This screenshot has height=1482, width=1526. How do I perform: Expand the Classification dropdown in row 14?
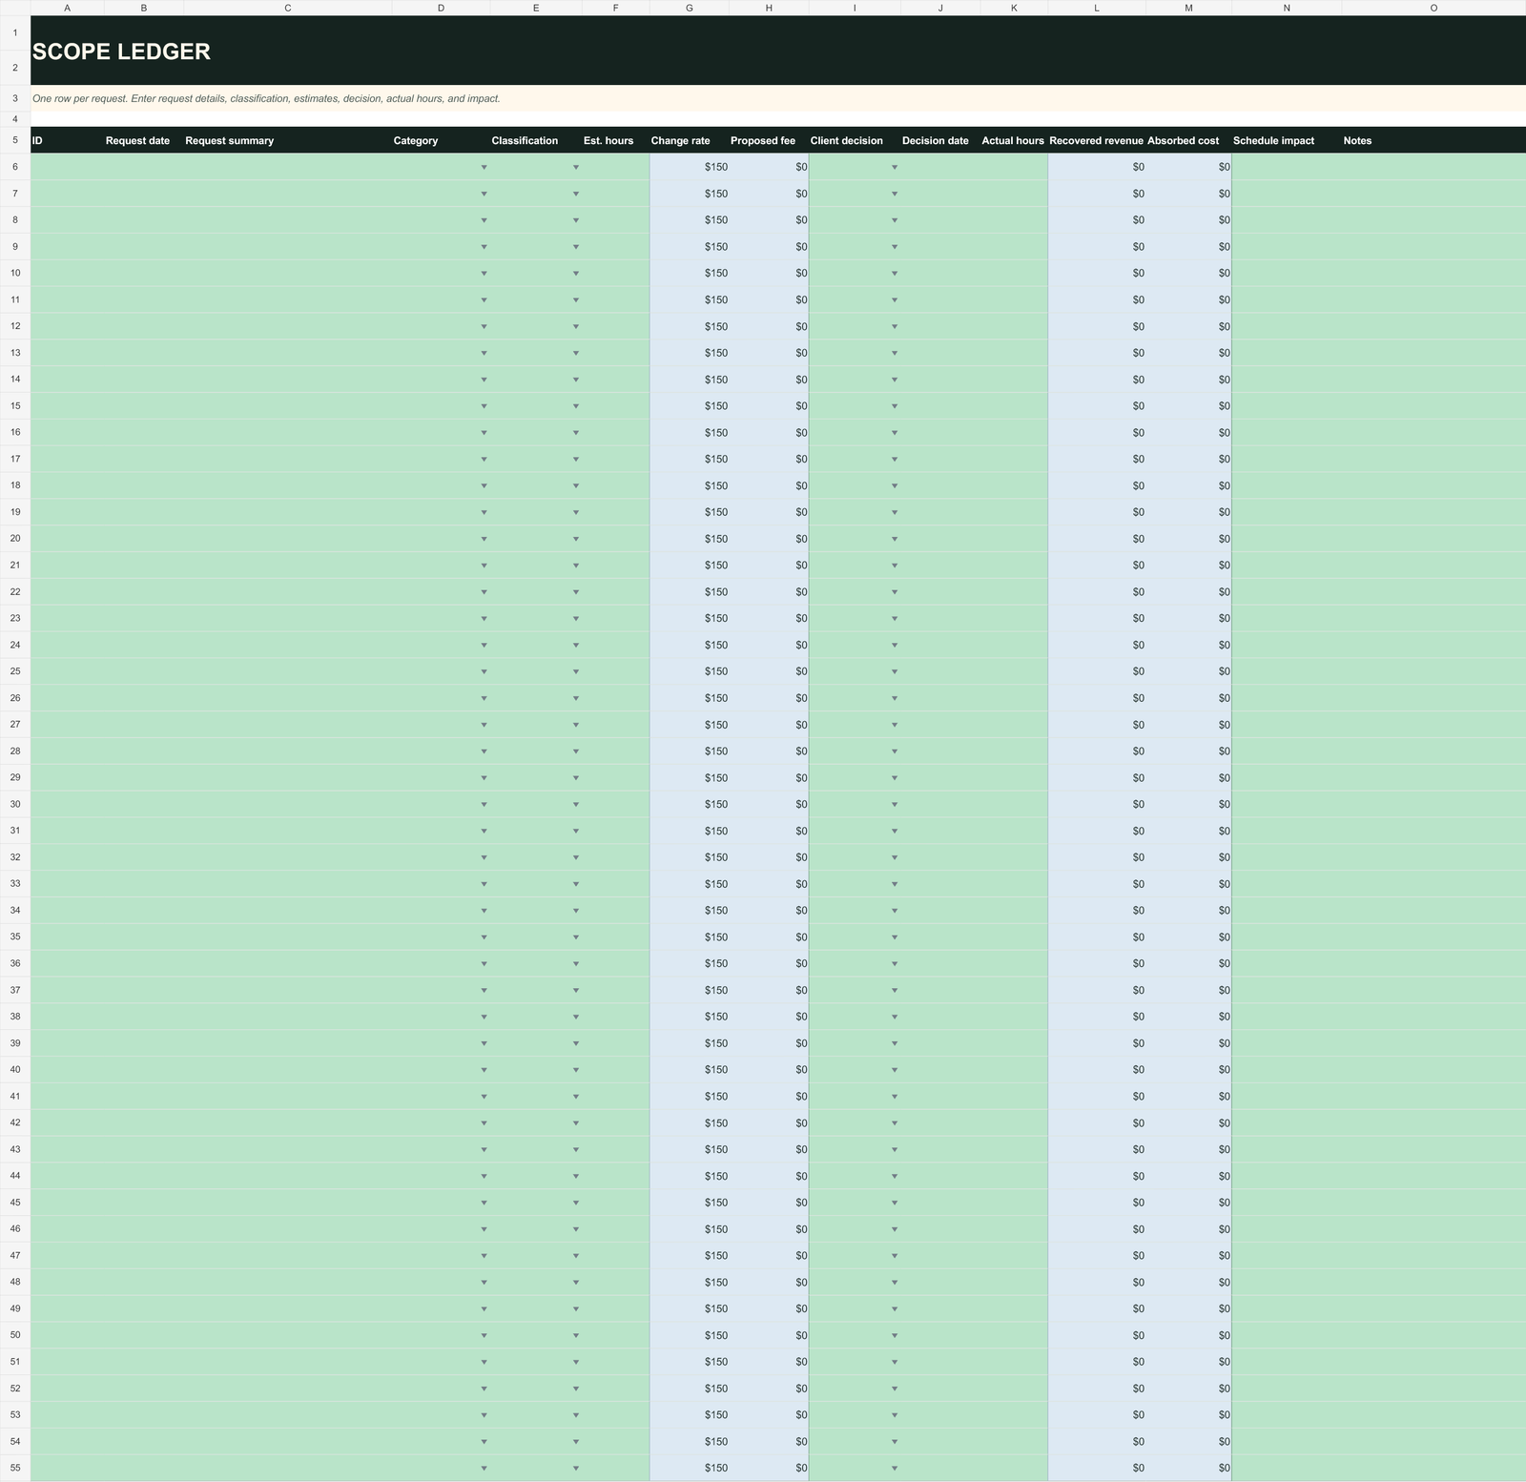(x=575, y=380)
